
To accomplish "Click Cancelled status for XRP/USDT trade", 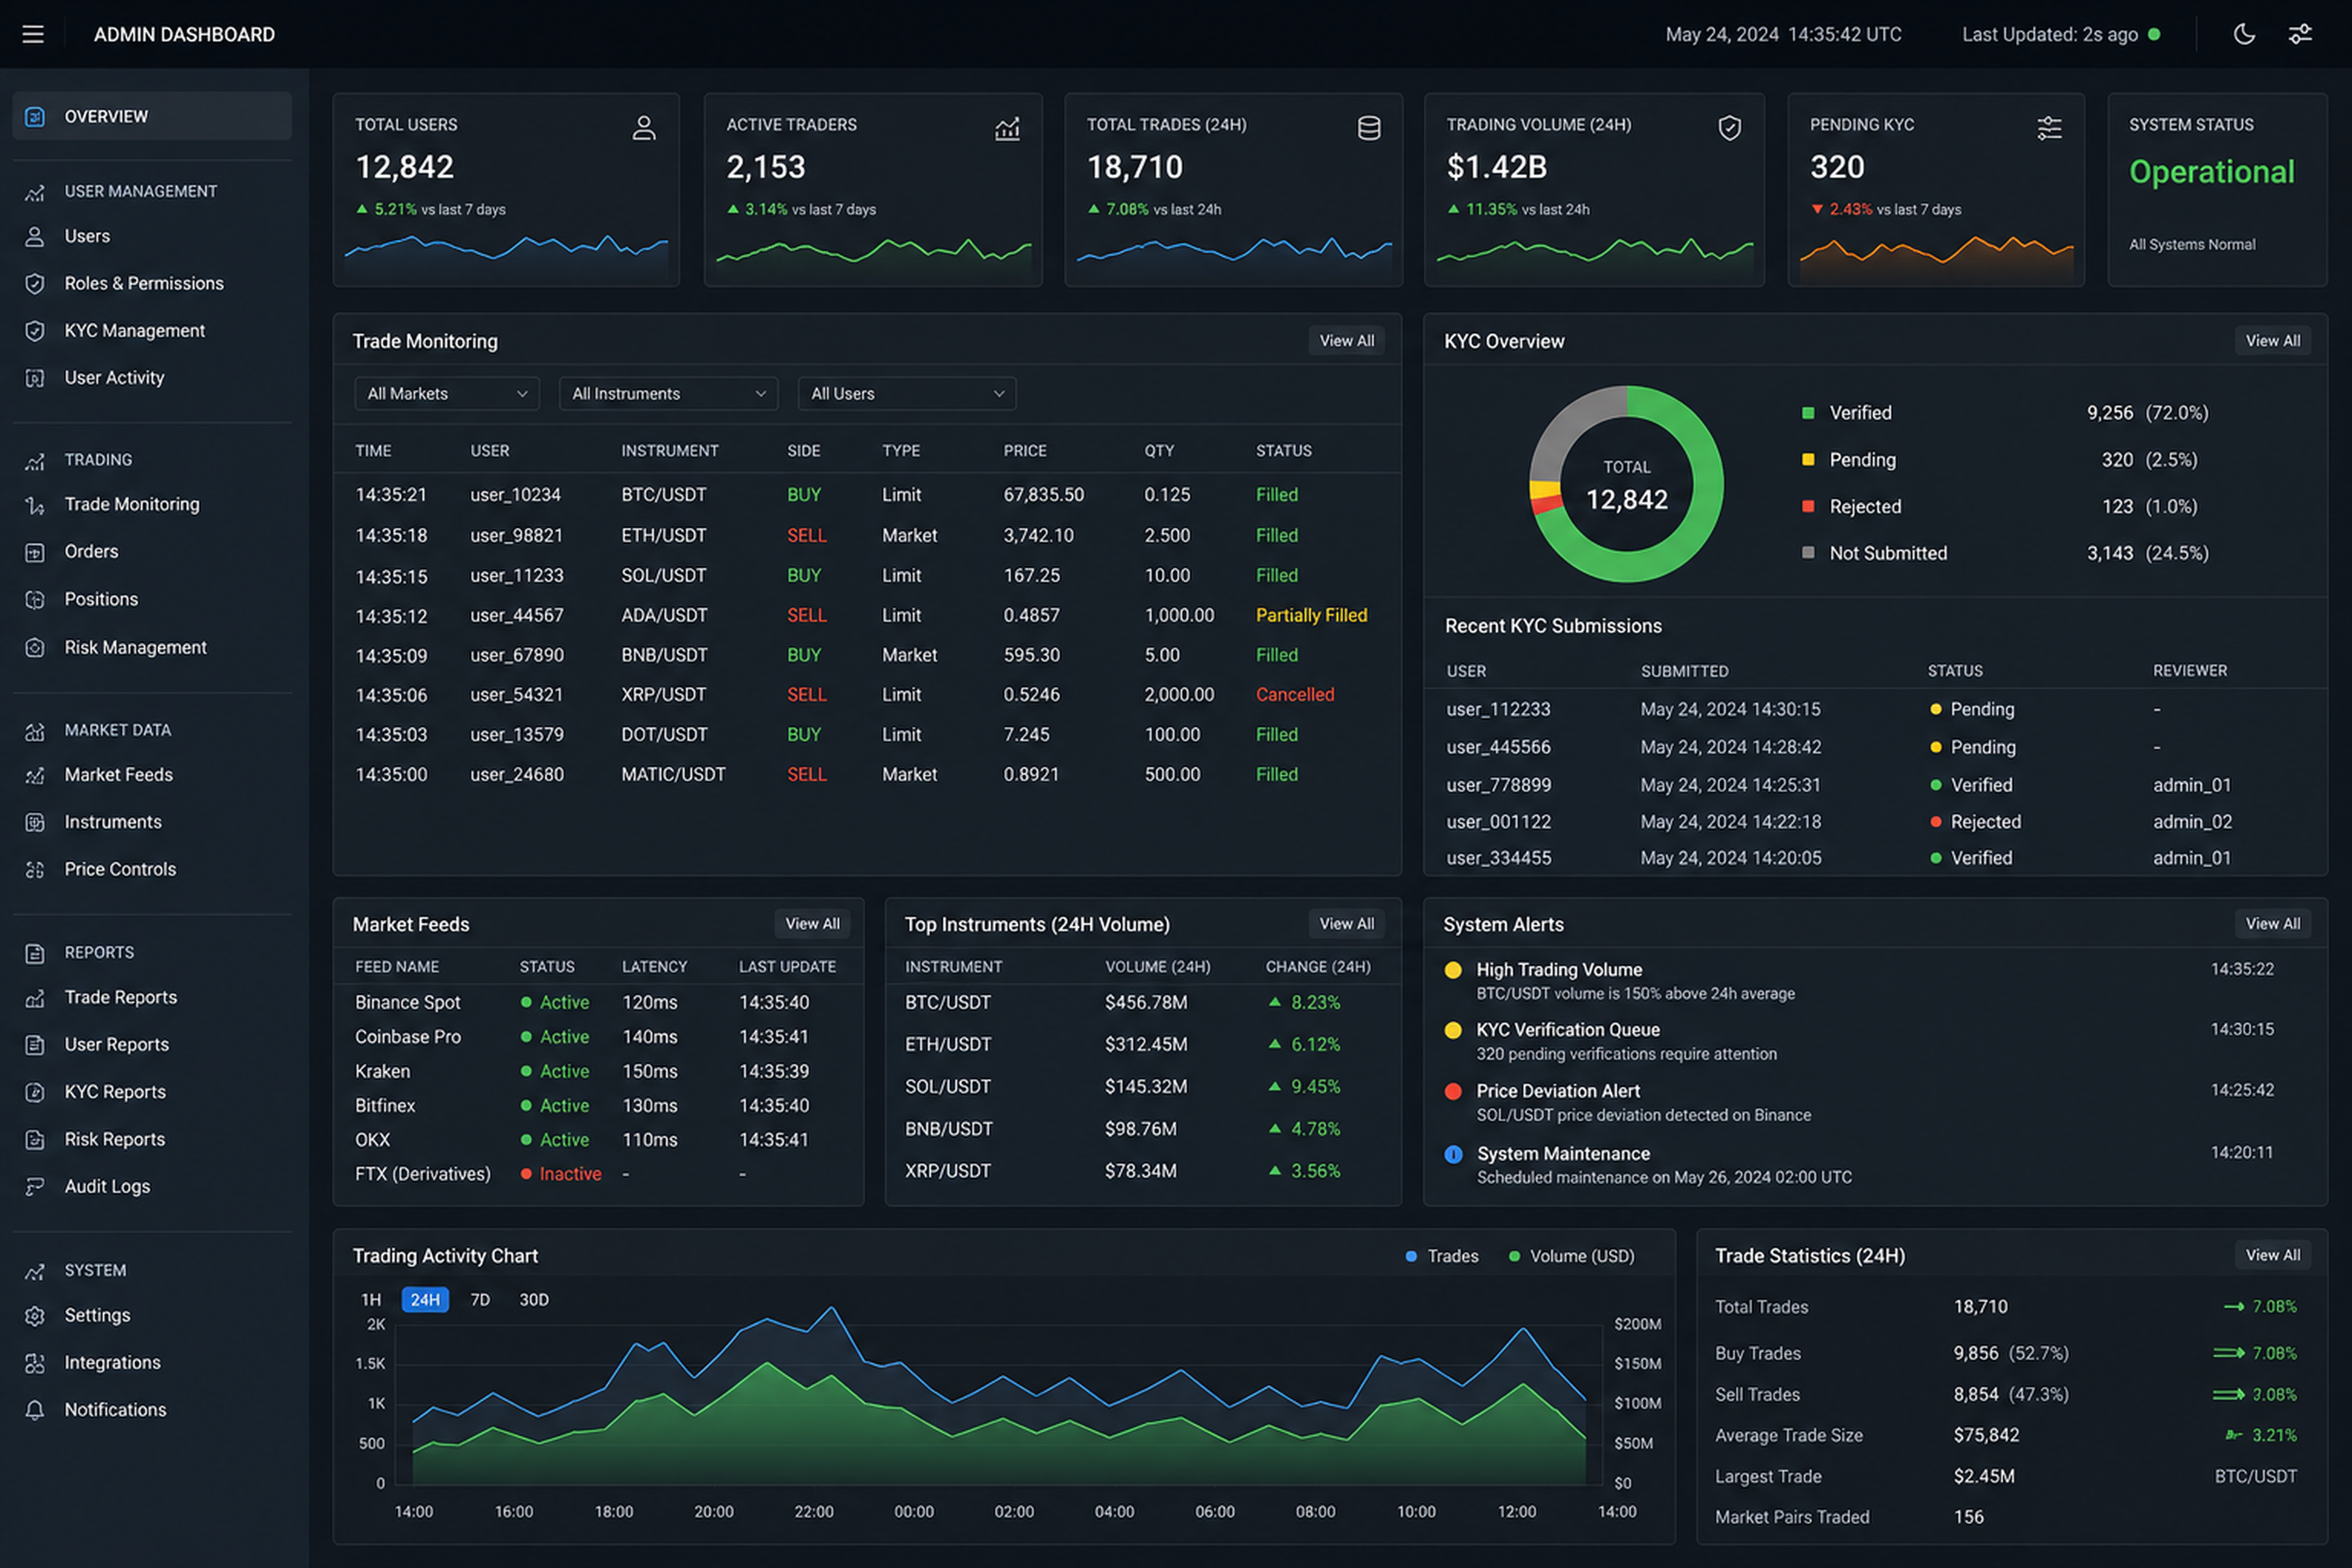I will click(x=1295, y=695).
